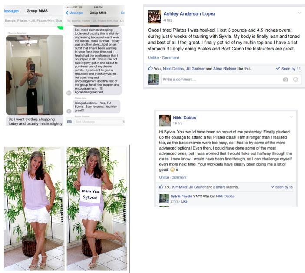The height and width of the screenshot is (273, 305).
Task: Click Comment link under Ashley's post
Action: point(170,57)
